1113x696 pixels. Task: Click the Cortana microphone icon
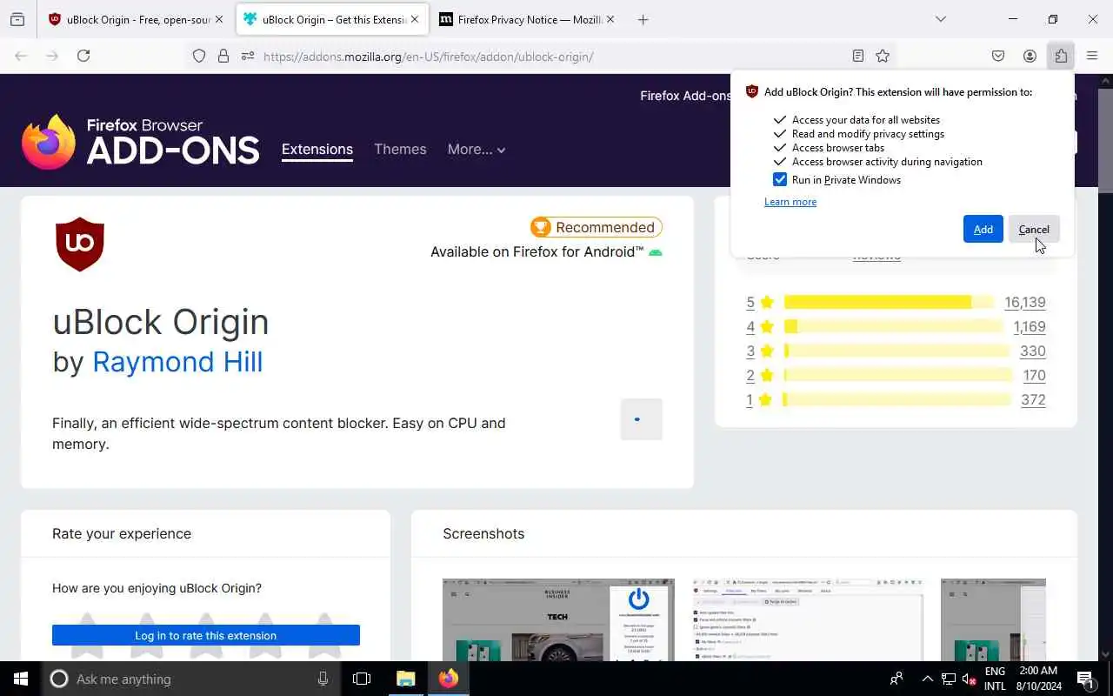[323, 679]
